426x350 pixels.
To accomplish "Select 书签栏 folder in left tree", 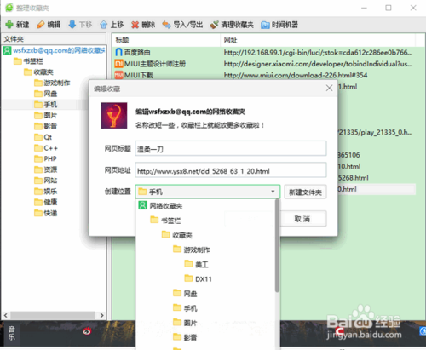I will click(x=28, y=61).
